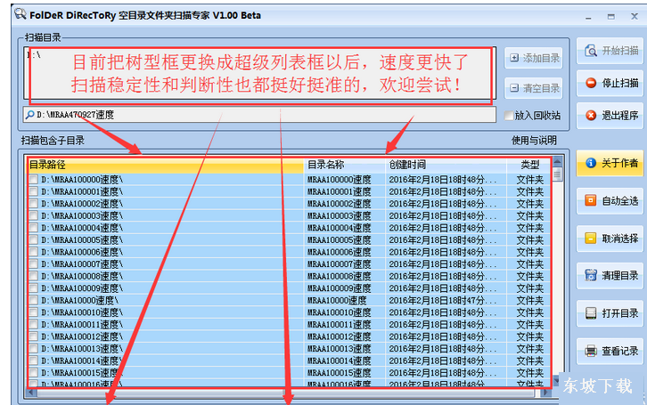Sort by 目录名称 column header
This screenshot has height=405, width=647.
pyautogui.click(x=345, y=165)
